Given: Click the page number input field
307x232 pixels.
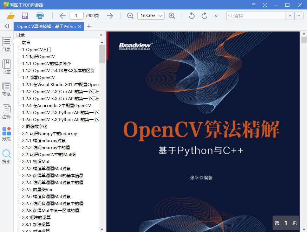Looking at the screenshot, I should click(x=76, y=16).
